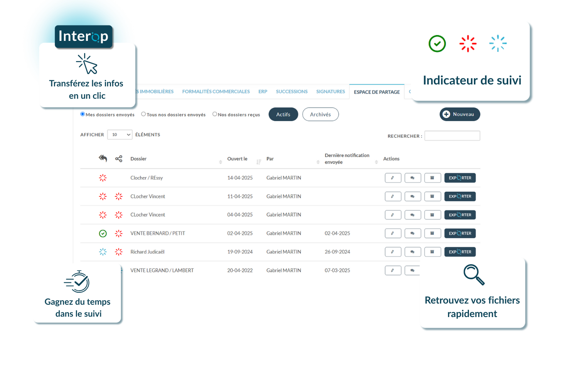Open comments for the CLocher Vincent dossier
This screenshot has height=378, width=563.
413,196
